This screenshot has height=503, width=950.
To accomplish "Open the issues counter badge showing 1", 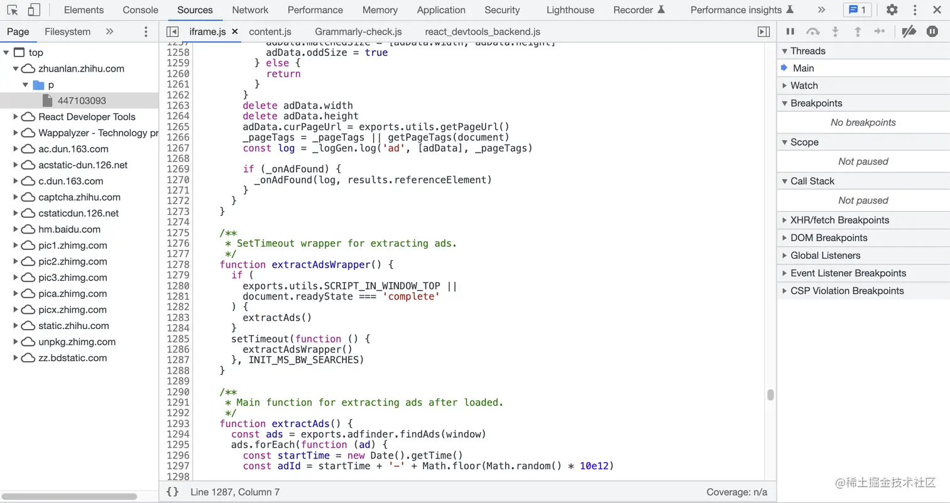I will pyautogui.click(x=857, y=10).
